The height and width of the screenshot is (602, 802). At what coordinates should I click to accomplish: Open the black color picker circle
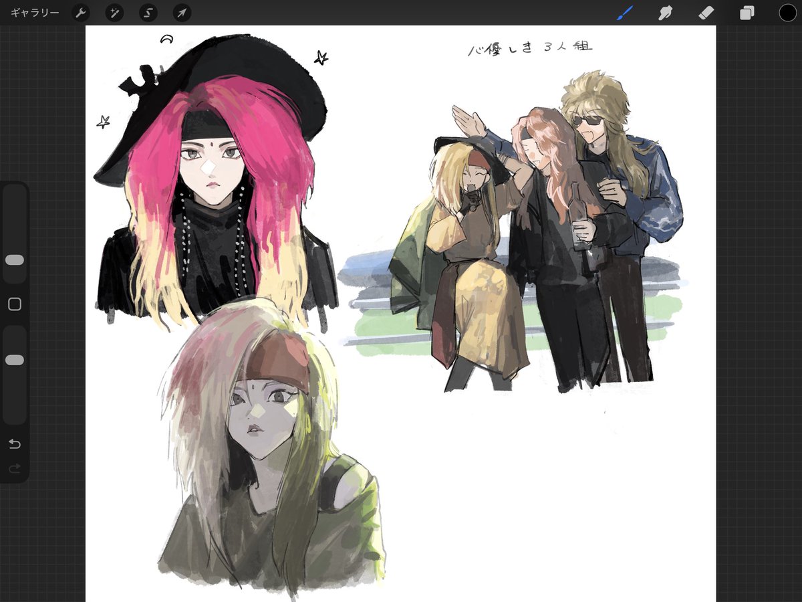tap(787, 13)
